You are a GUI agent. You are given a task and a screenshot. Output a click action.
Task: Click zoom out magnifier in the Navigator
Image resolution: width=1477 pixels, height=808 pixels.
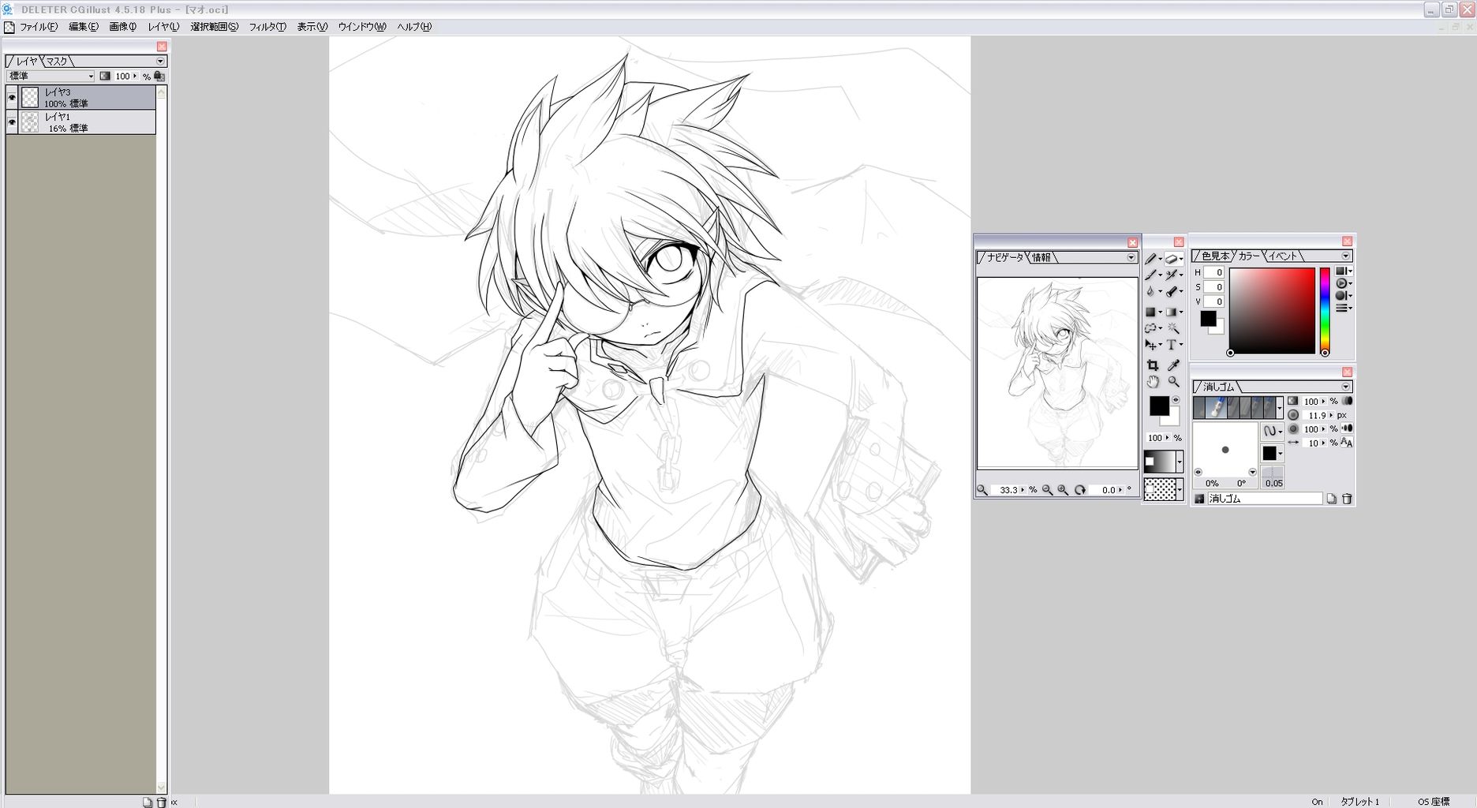coord(1047,490)
